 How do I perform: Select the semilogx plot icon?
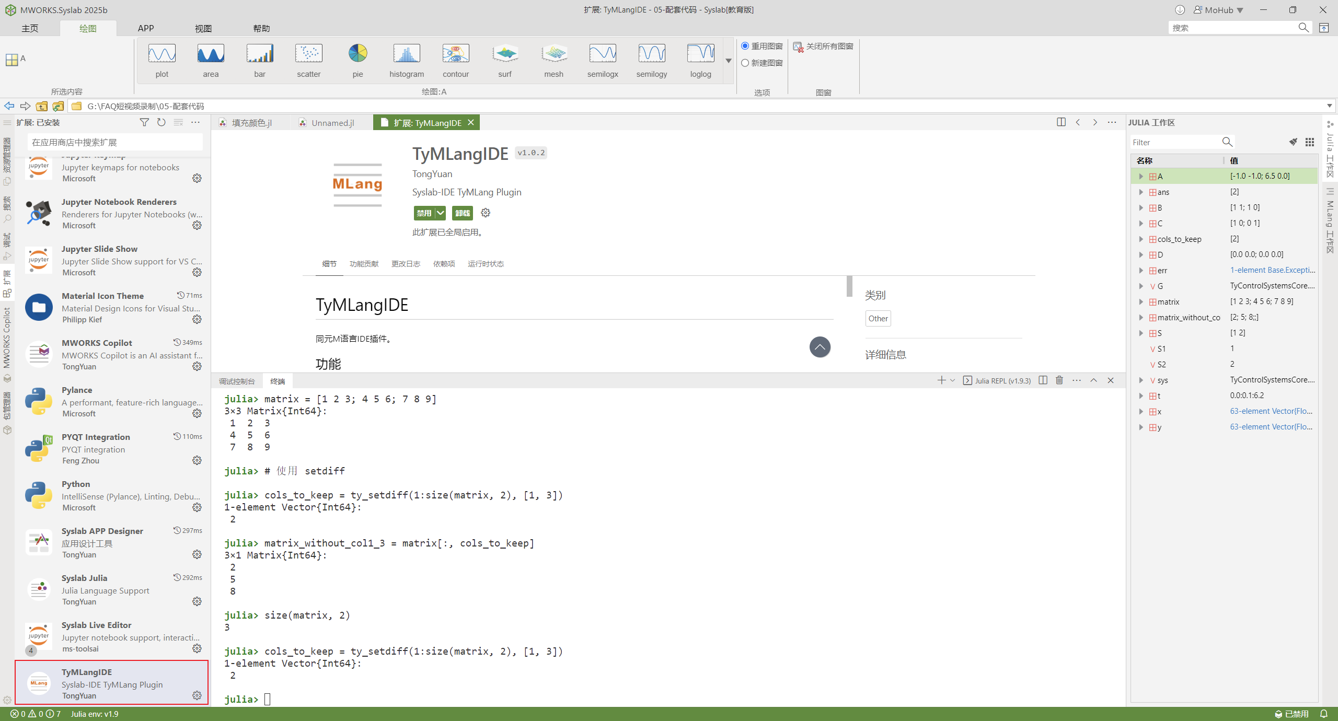pos(603,60)
